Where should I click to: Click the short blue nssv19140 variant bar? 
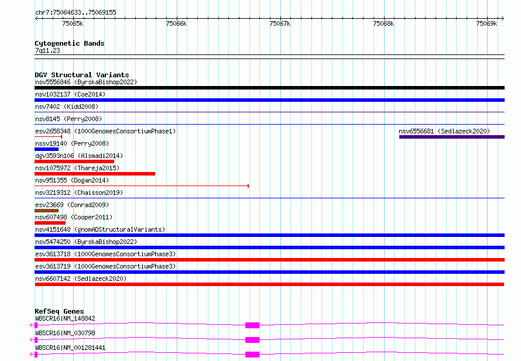pos(46,149)
